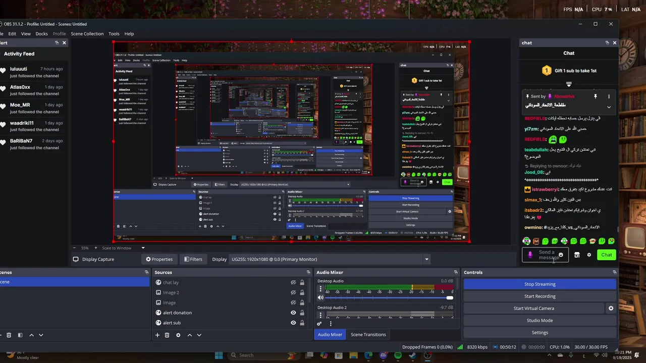The height and width of the screenshot is (363, 646).
Task: Show the Image source
Action: pos(293,302)
